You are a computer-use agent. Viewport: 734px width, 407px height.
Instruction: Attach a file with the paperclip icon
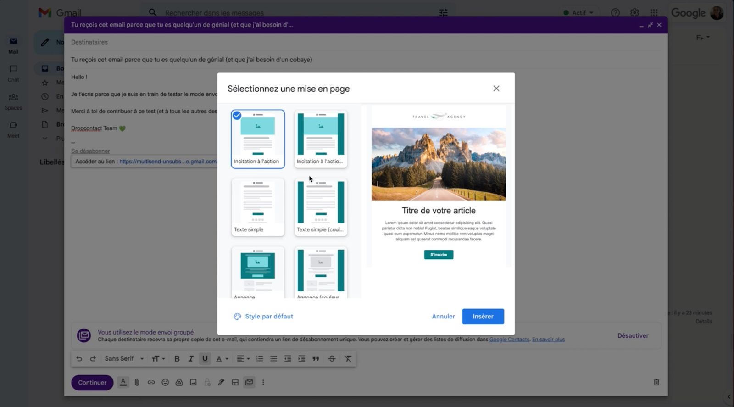pyautogui.click(x=137, y=382)
